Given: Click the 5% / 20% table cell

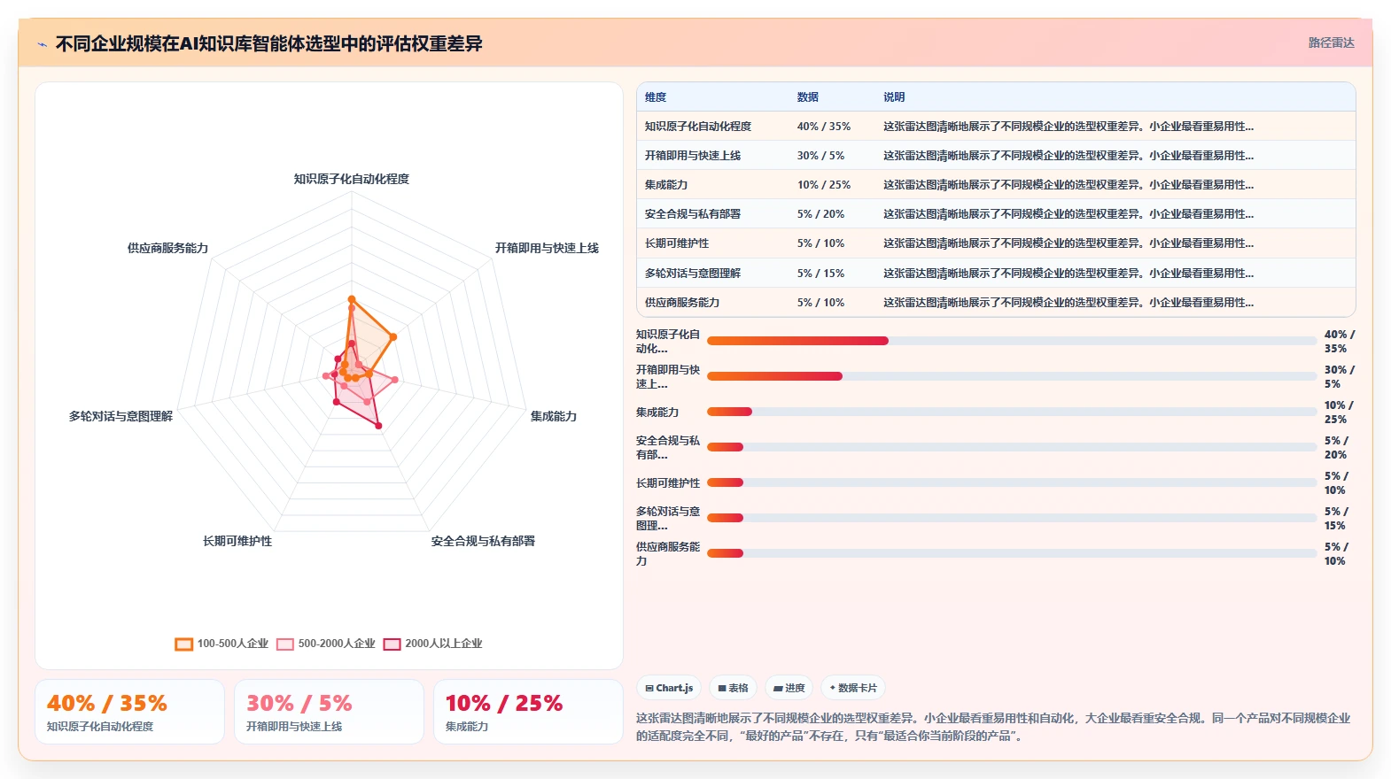Looking at the screenshot, I should pyautogui.click(x=820, y=214).
